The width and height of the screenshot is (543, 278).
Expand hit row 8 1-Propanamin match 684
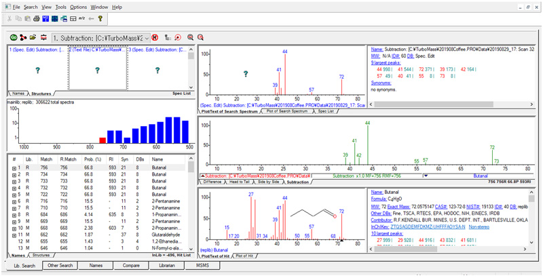click(x=14, y=215)
